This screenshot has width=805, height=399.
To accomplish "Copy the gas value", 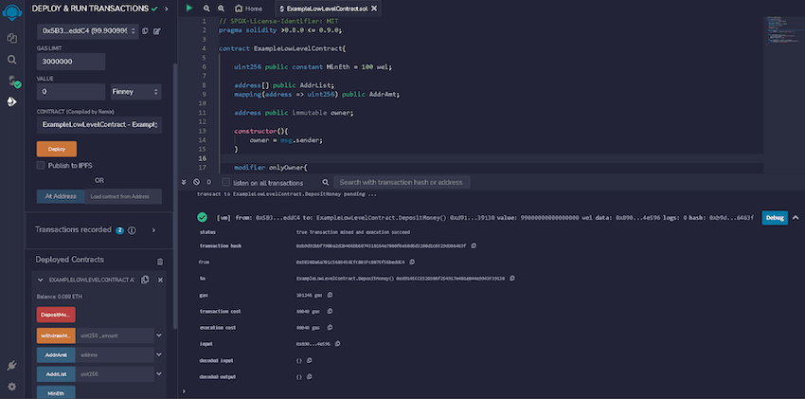I will click(330, 295).
